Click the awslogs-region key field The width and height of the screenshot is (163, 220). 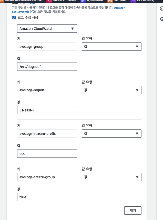tap(47, 90)
